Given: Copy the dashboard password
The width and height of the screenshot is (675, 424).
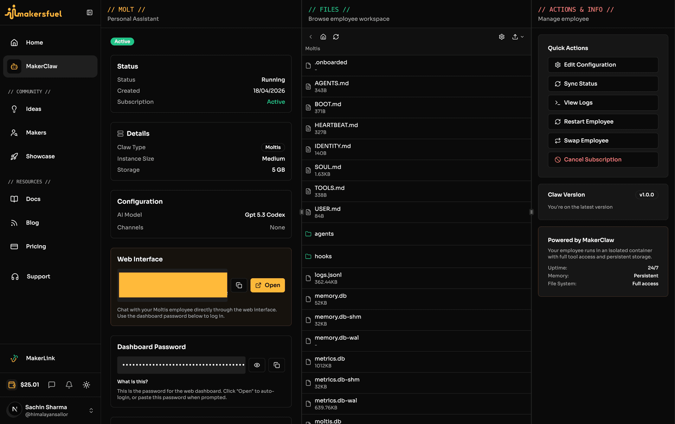Looking at the screenshot, I should pyautogui.click(x=277, y=365).
